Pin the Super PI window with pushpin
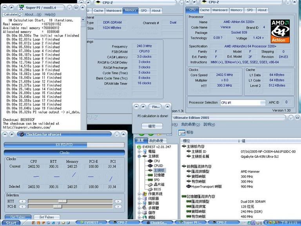 12,7
